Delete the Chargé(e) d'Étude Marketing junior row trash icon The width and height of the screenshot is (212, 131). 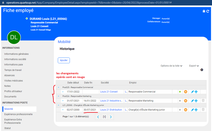click(x=203, y=109)
